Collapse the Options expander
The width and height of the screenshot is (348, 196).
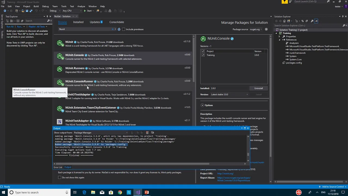point(202,105)
